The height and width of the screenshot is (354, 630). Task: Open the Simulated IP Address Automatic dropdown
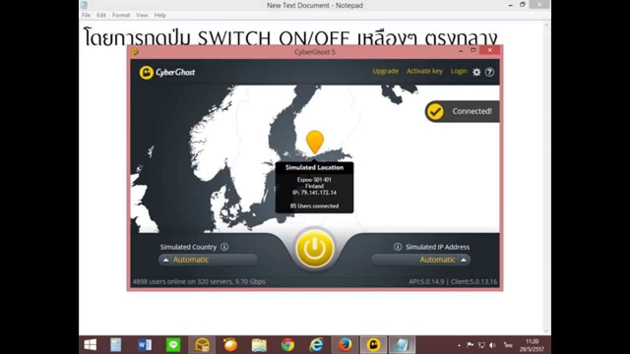[x=421, y=260]
